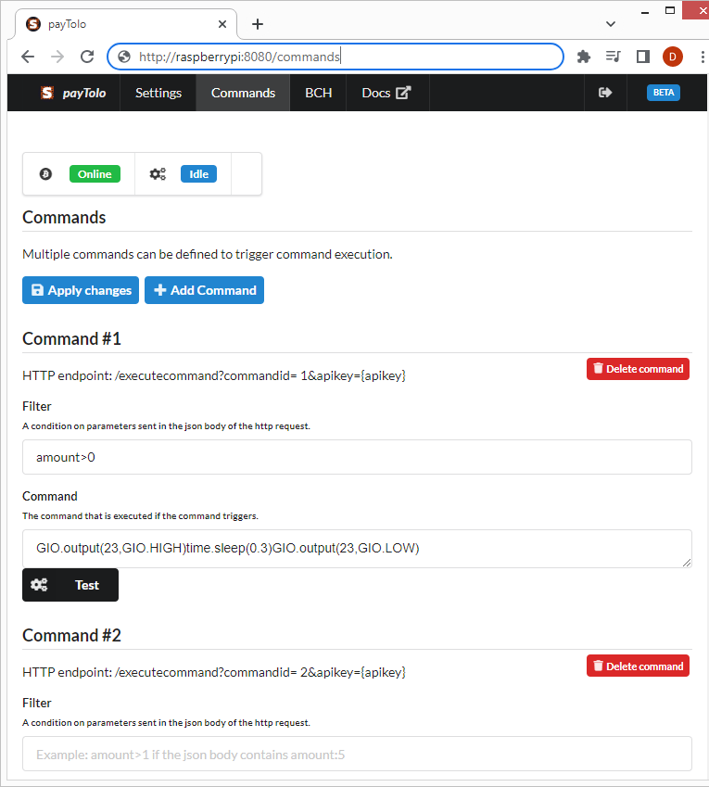Close the payTolo browser tab
The width and height of the screenshot is (709, 787).
222,24
